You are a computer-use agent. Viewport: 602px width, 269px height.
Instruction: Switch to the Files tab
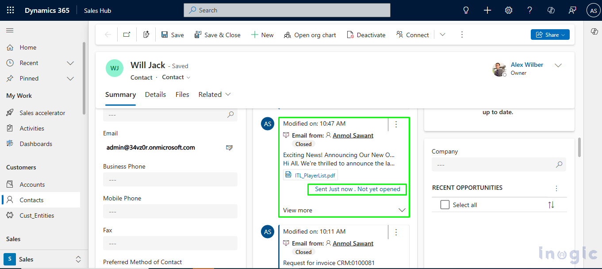tap(182, 95)
